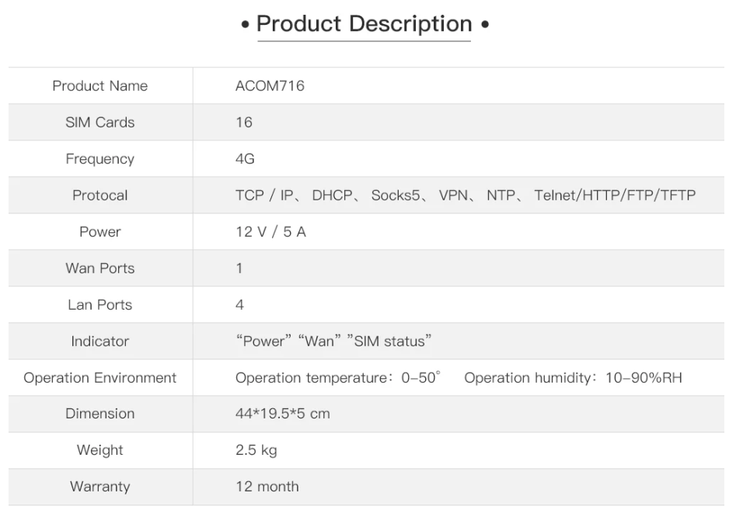Click the Protocal row label
This screenshot has height=524, width=736.
[99, 196]
